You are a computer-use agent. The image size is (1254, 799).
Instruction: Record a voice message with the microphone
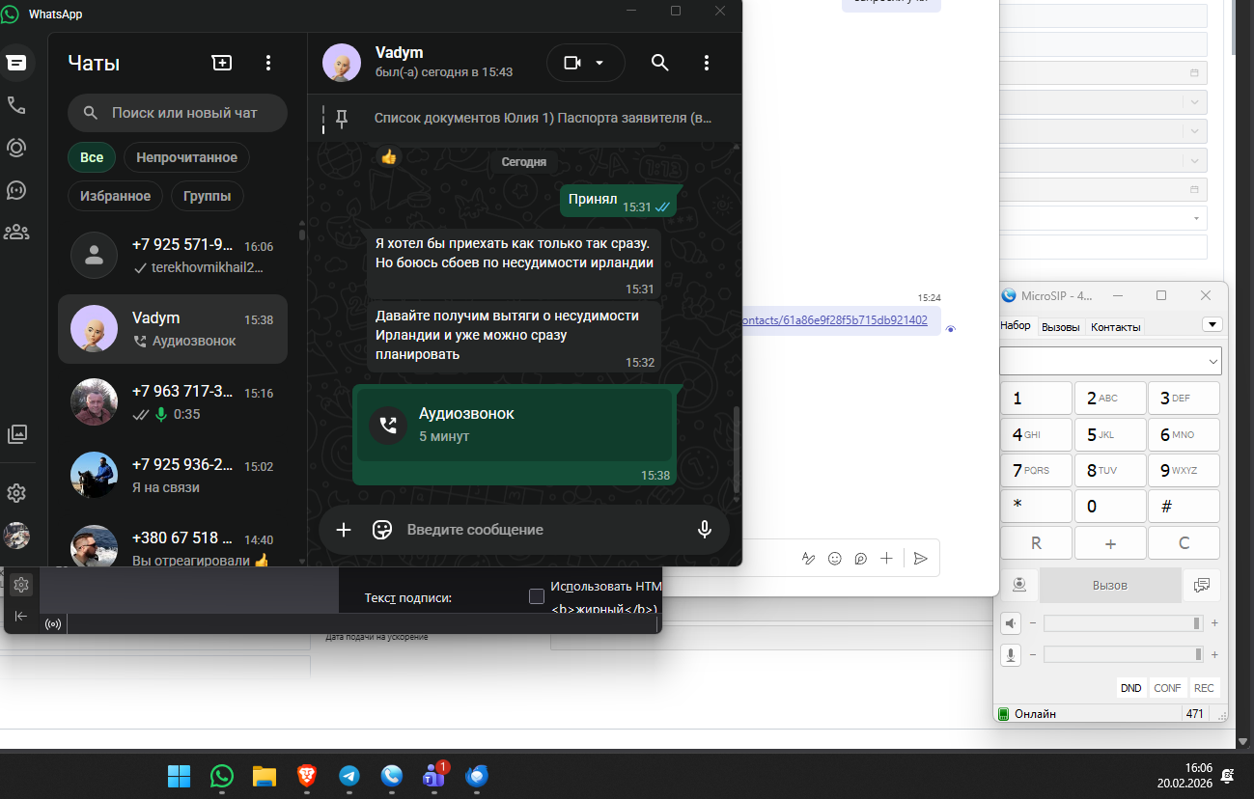coord(705,530)
